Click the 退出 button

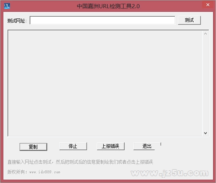[147, 146]
